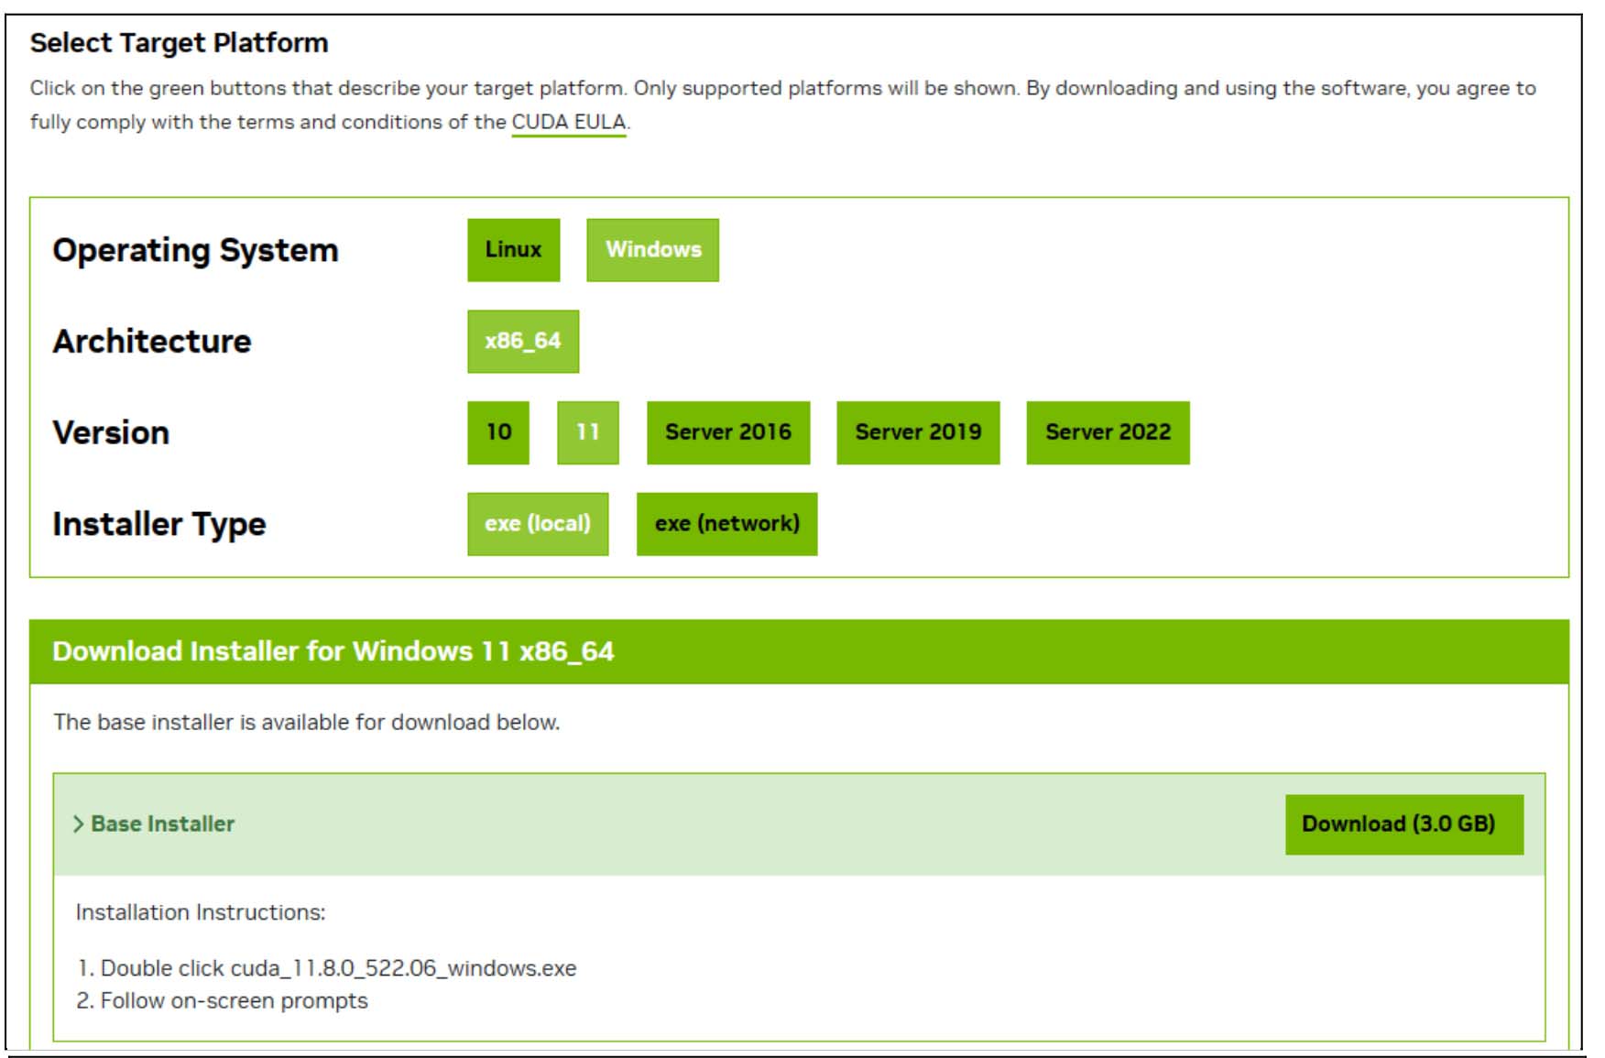The width and height of the screenshot is (1605, 1058).
Task: Click the Installation Instructions text
Action: click(201, 912)
